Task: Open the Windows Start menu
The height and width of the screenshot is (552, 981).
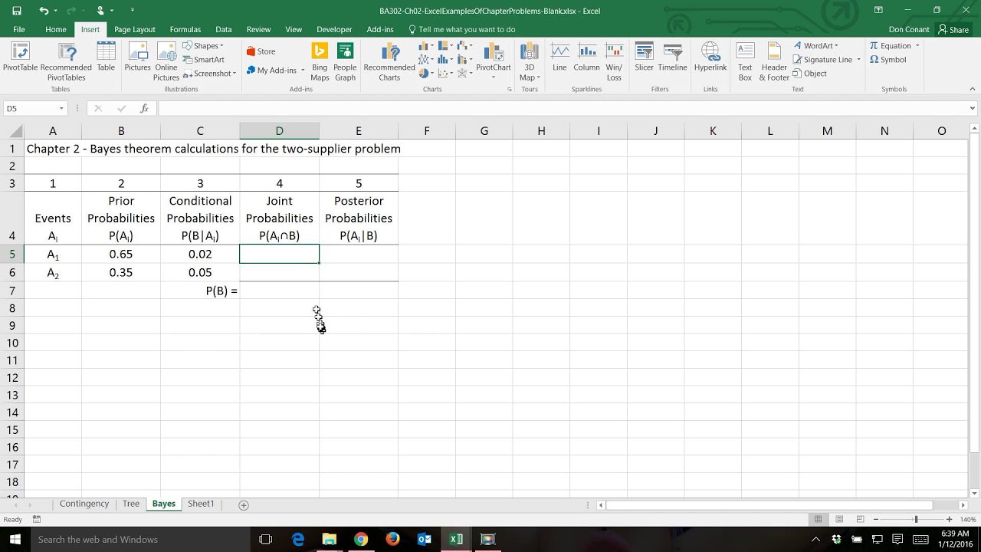Action: [15, 539]
